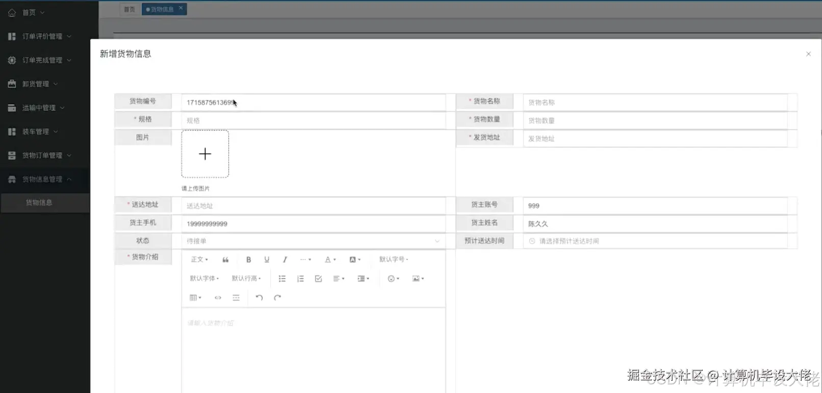Click the 货物数量 input field
The height and width of the screenshot is (393, 822).
point(655,120)
